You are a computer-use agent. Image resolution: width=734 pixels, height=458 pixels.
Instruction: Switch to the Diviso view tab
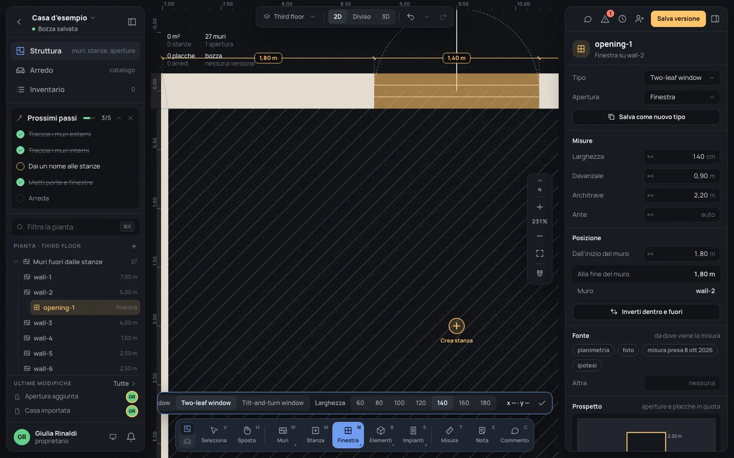click(x=362, y=17)
